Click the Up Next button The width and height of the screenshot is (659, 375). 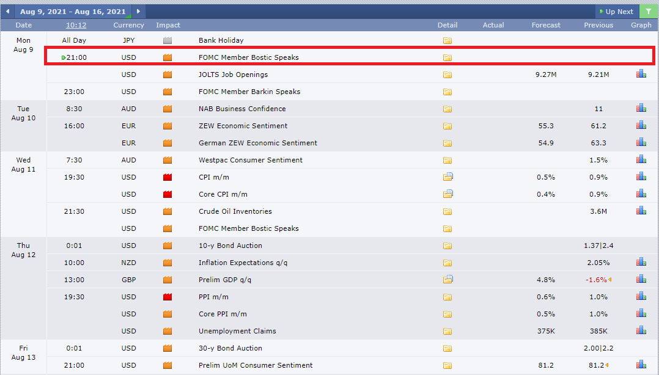click(617, 12)
